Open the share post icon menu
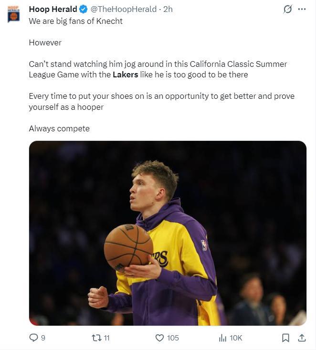Image resolution: width=316 pixels, height=350 pixels. [x=302, y=338]
